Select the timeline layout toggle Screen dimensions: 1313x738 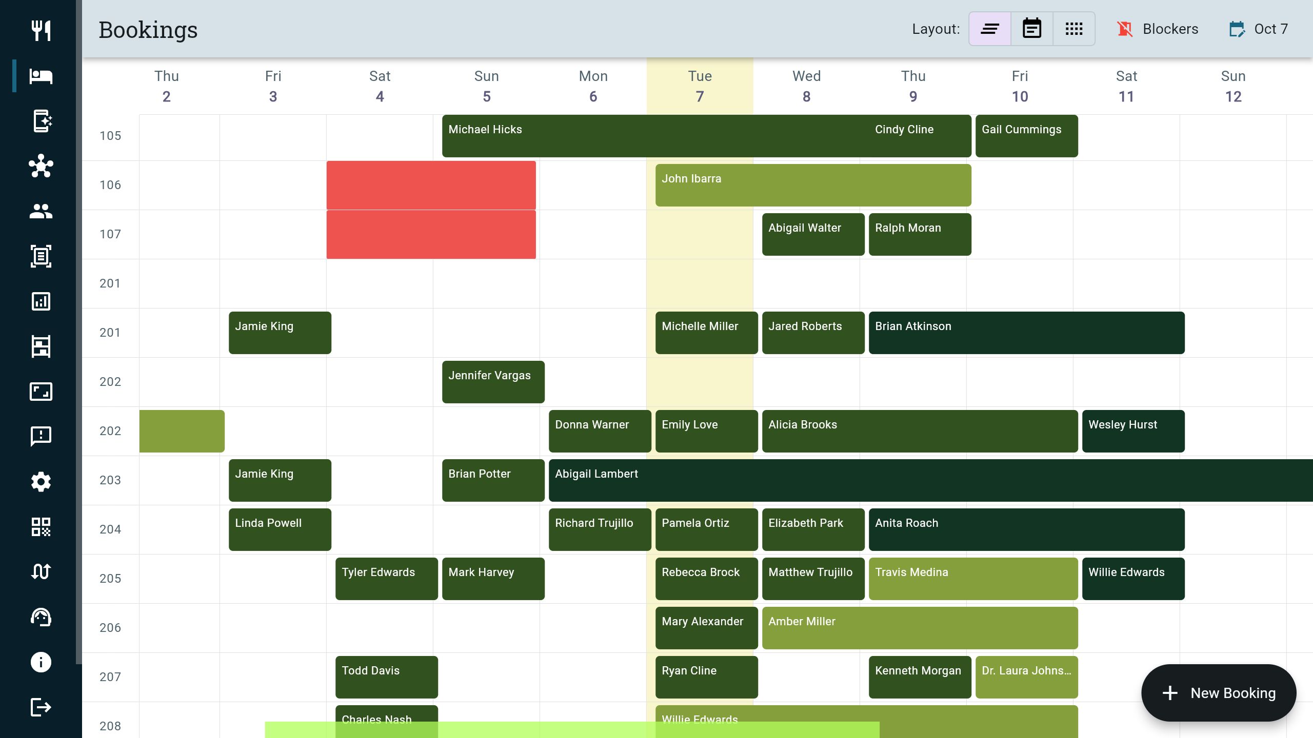coord(989,29)
